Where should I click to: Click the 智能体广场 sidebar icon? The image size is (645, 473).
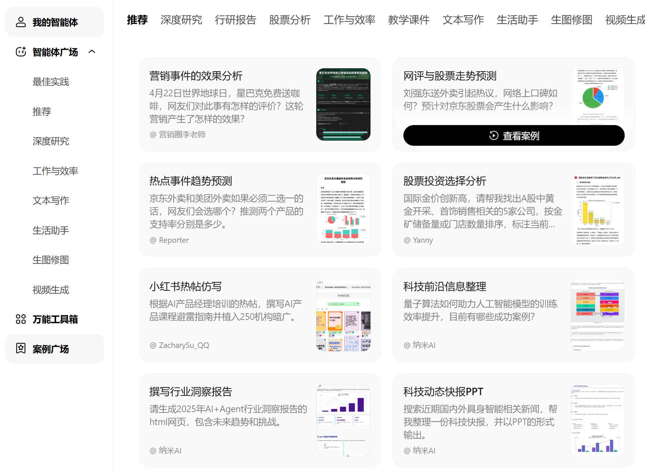pos(21,52)
